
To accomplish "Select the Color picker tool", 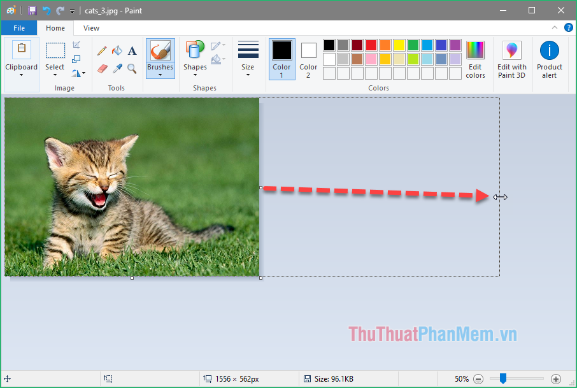I will coord(117,68).
